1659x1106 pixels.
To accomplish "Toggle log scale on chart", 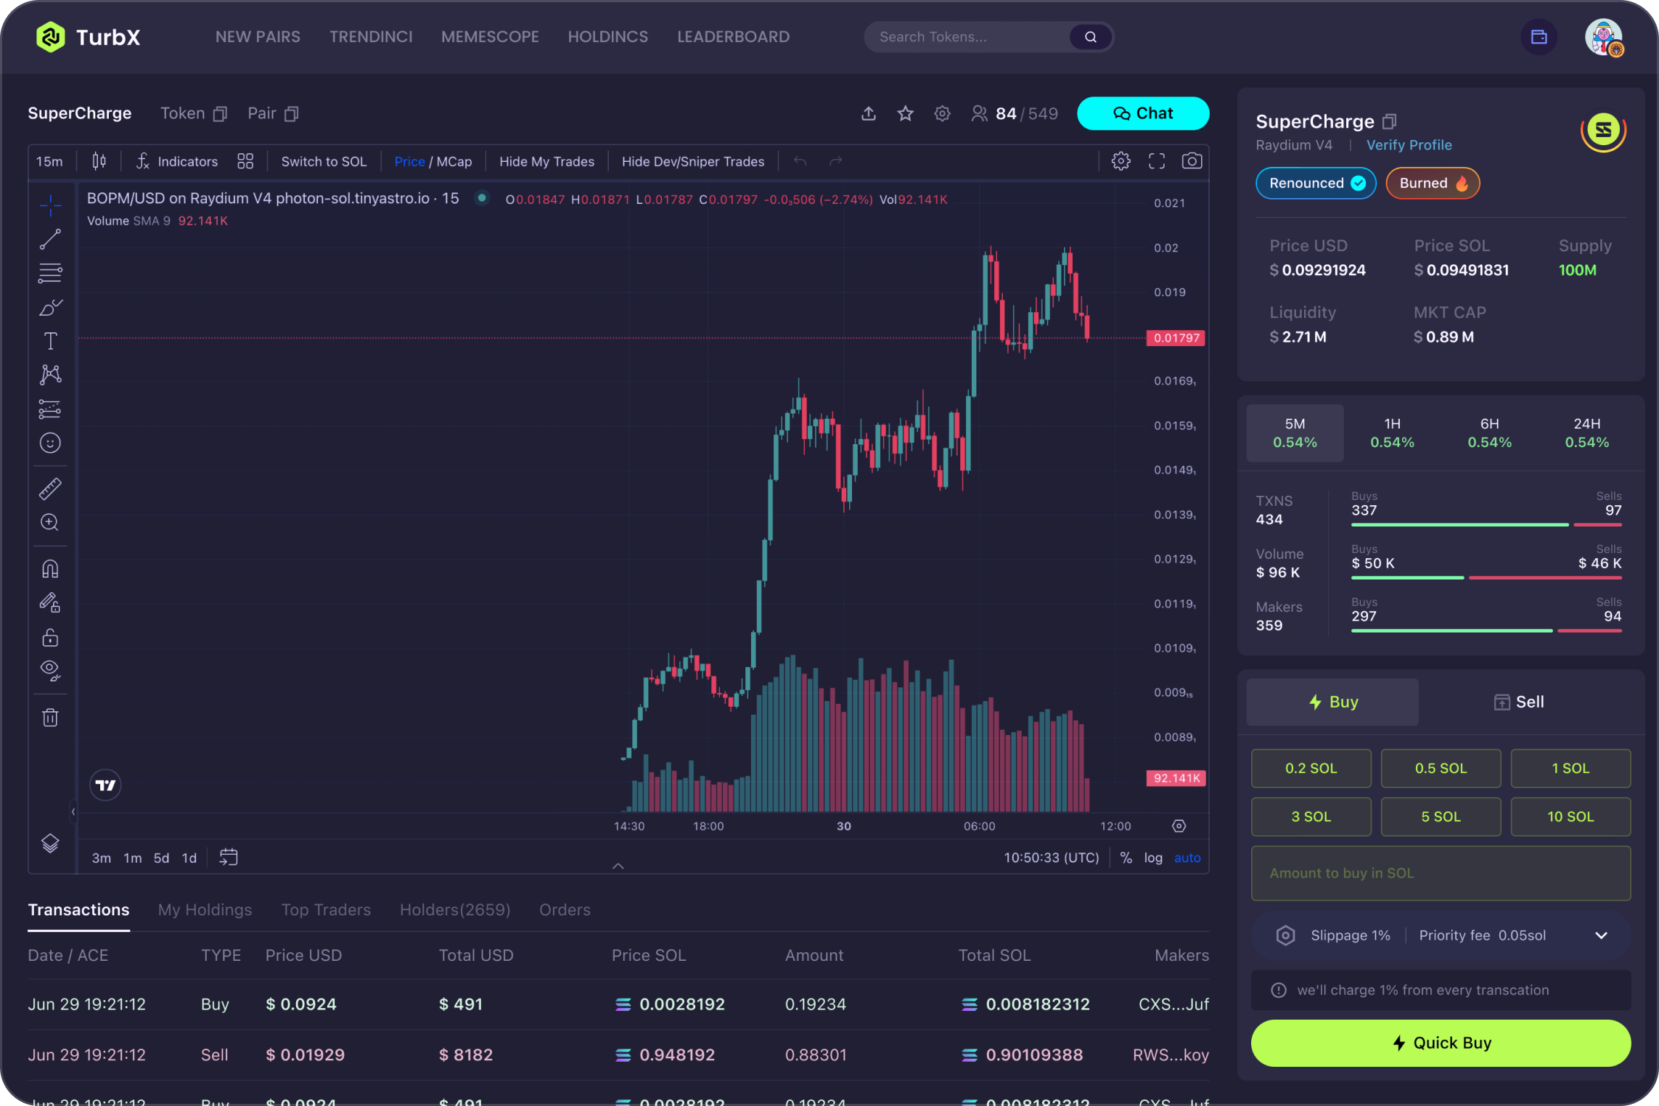I will click(x=1152, y=858).
